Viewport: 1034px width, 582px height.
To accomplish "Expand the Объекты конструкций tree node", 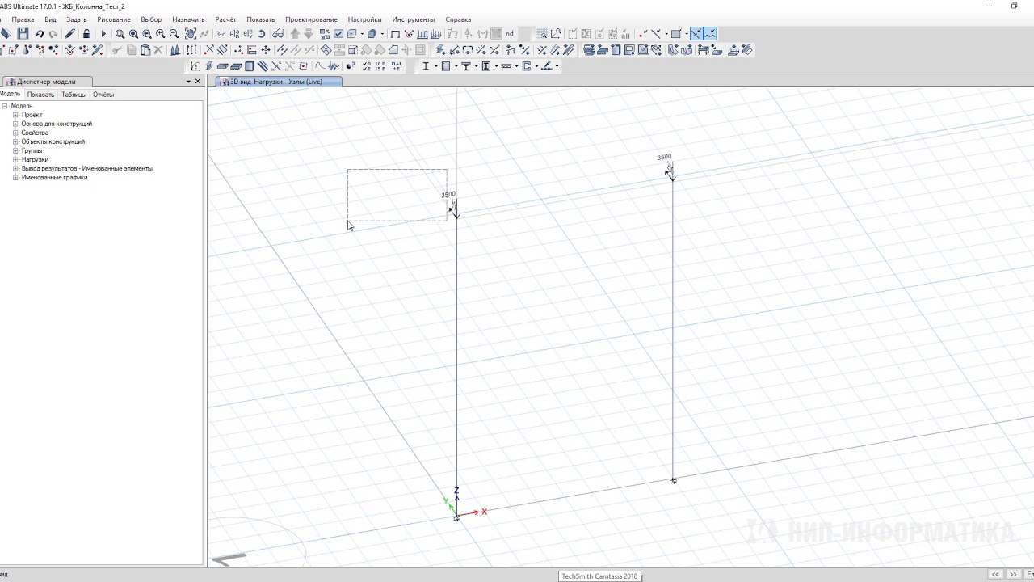I will point(15,141).
